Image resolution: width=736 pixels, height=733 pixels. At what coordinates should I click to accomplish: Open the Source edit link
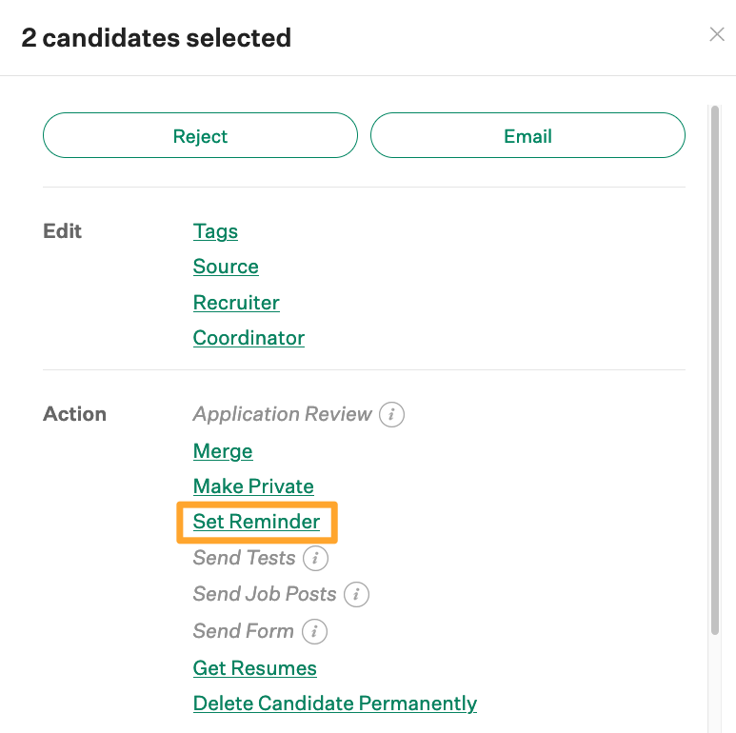(226, 267)
